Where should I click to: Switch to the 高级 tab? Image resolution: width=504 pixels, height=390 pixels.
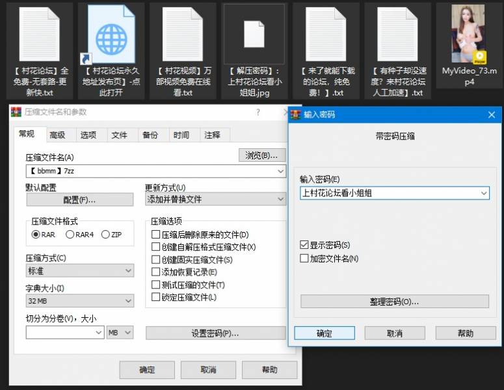57,135
